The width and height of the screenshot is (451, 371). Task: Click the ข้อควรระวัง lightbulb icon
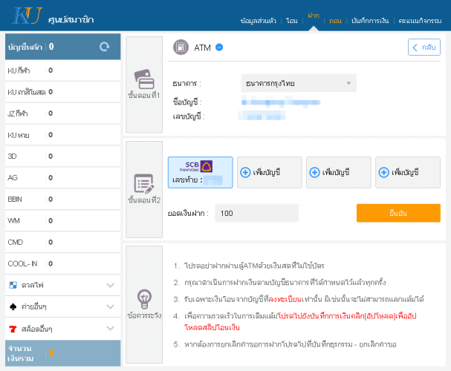[144, 299]
